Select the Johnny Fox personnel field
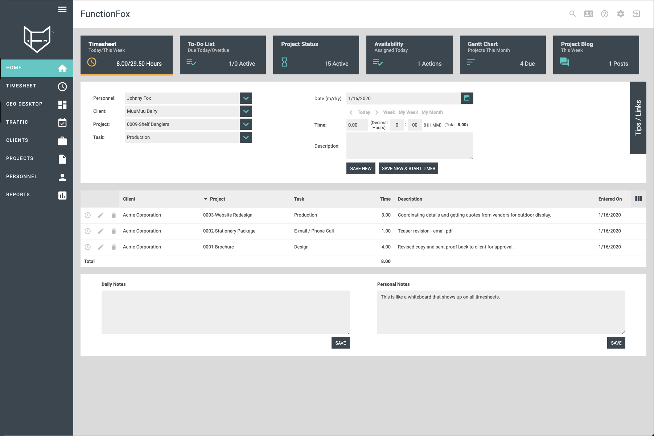 [x=182, y=98]
